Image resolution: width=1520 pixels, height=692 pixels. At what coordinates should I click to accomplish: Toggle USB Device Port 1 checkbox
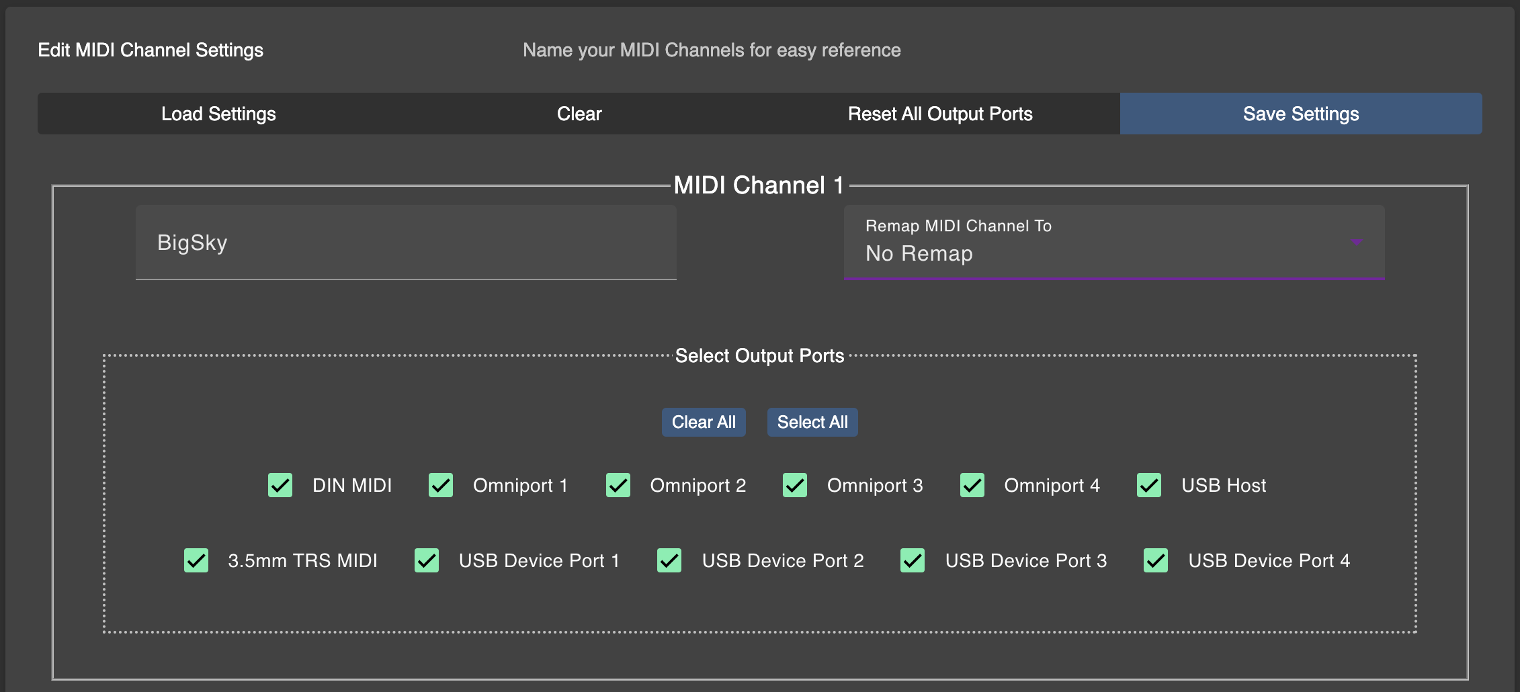[x=427, y=560]
